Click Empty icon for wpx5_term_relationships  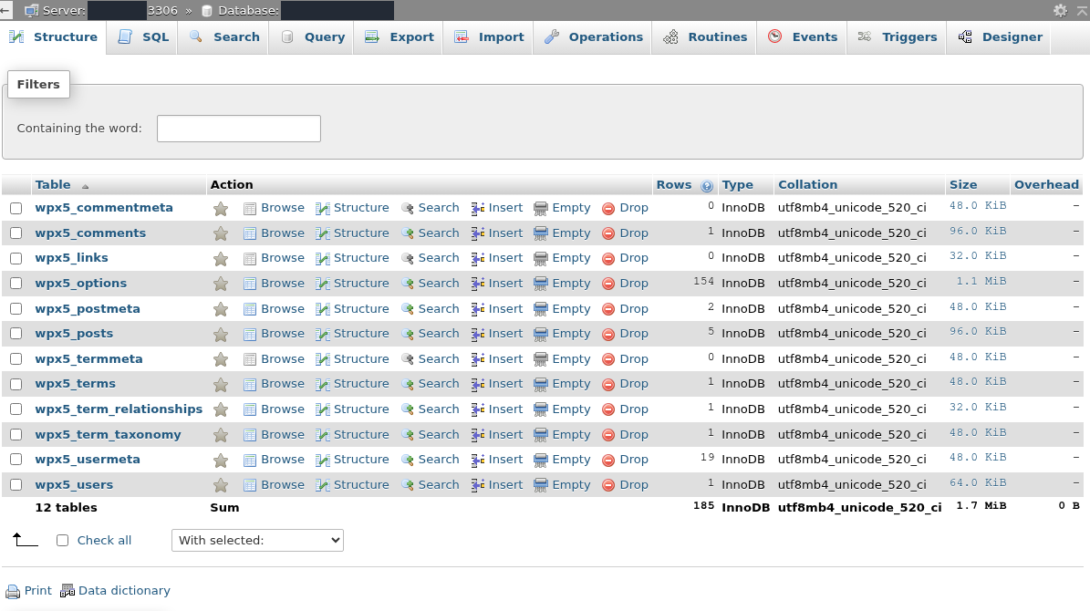(x=540, y=410)
